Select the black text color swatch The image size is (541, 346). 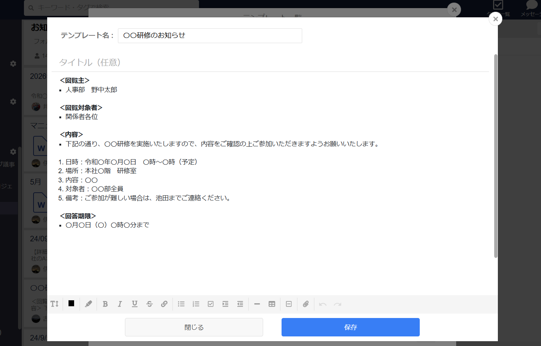(x=71, y=304)
